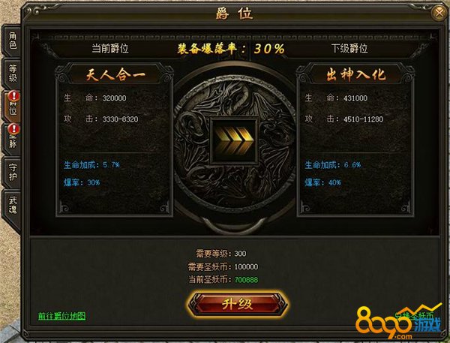Open the 角色 character tab
The image size is (450, 343).
(x=12, y=41)
